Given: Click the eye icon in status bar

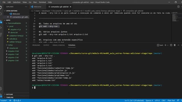Looking at the screenshot, I should (10, 101).
